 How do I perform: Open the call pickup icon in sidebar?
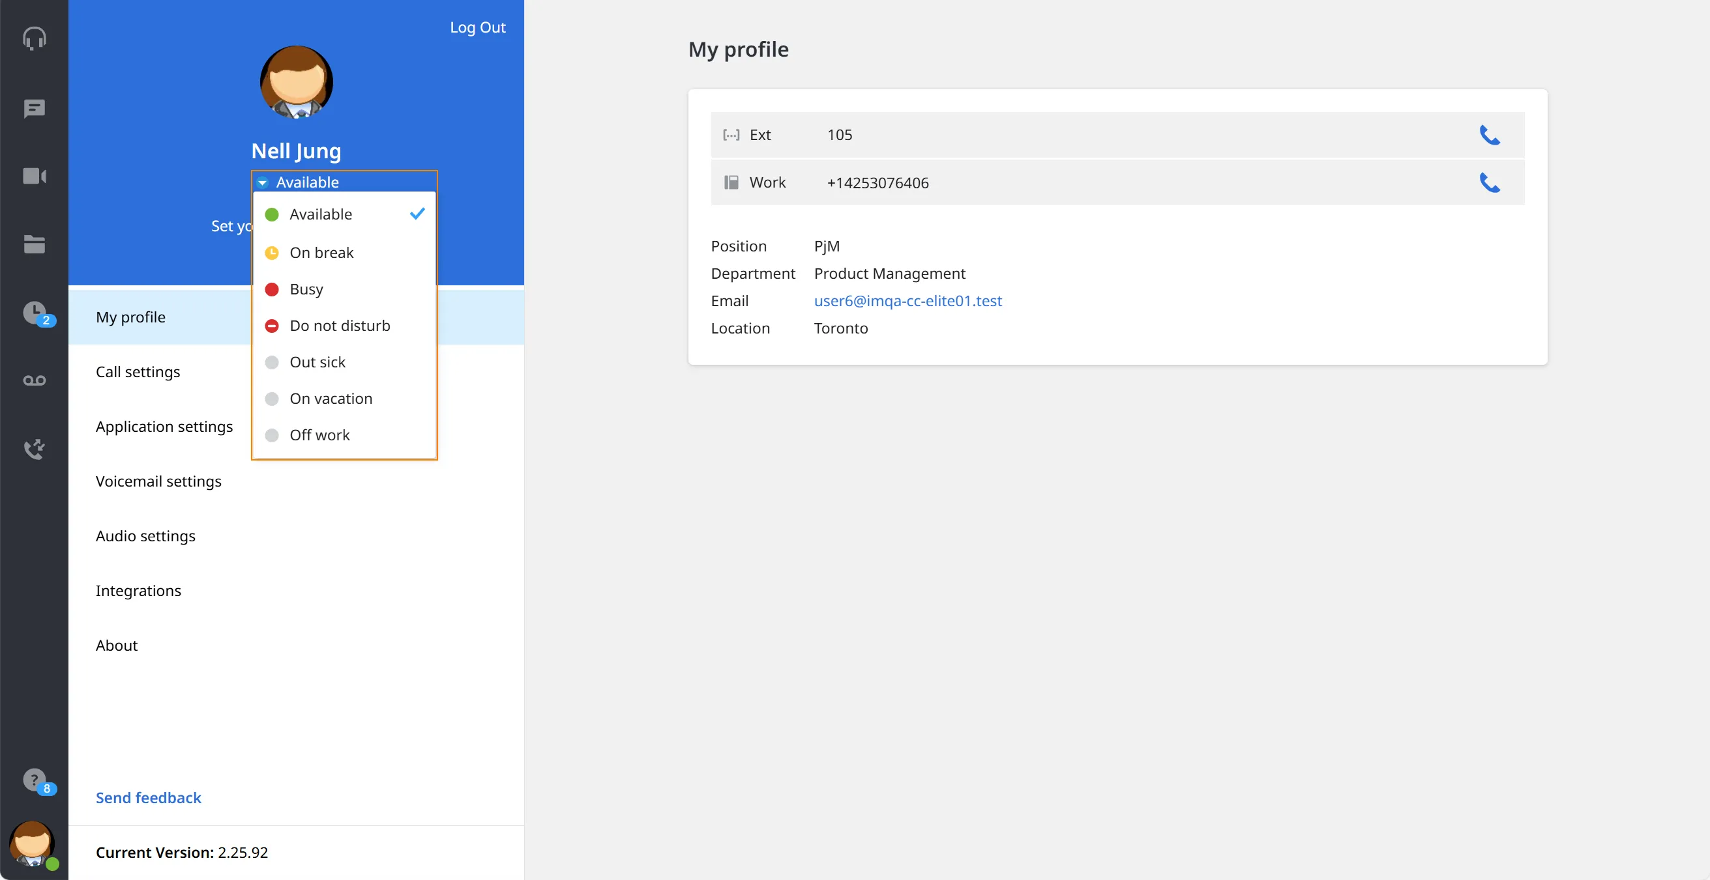[x=34, y=449]
